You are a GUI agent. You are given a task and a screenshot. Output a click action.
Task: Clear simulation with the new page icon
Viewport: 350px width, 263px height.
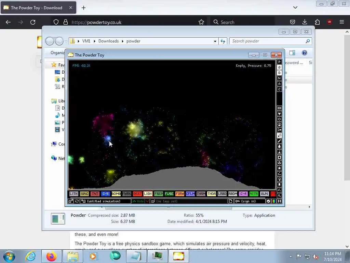[231, 201]
